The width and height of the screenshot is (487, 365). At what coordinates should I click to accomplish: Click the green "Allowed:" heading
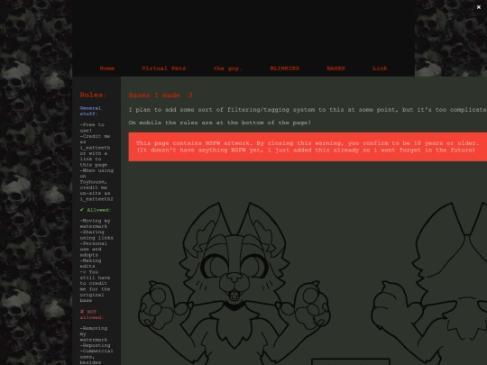[96, 210]
